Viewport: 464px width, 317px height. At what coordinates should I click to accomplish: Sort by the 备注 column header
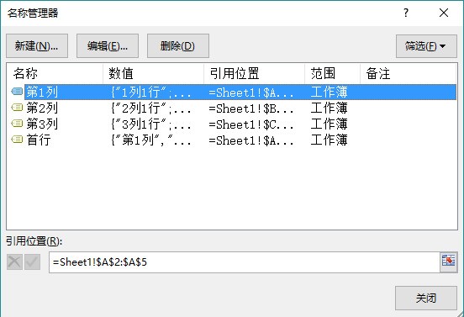[408, 73]
